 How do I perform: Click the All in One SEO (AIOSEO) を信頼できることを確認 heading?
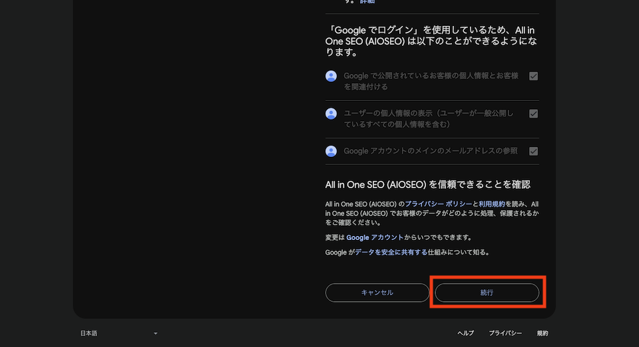click(427, 185)
